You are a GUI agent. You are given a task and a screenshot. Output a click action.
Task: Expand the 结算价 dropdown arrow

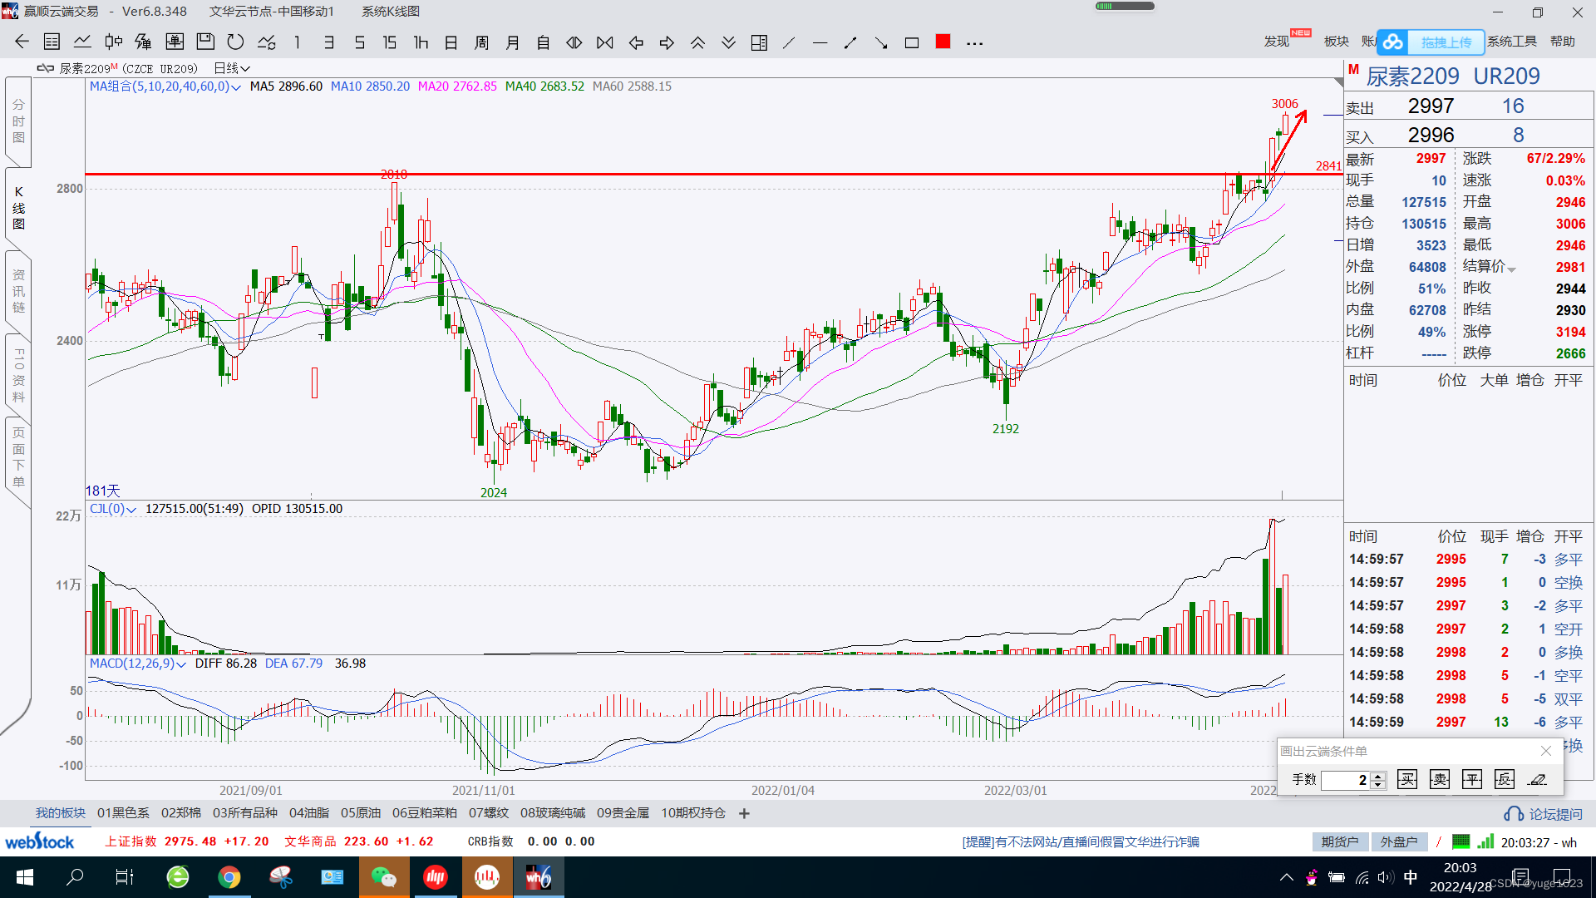pos(1511,269)
